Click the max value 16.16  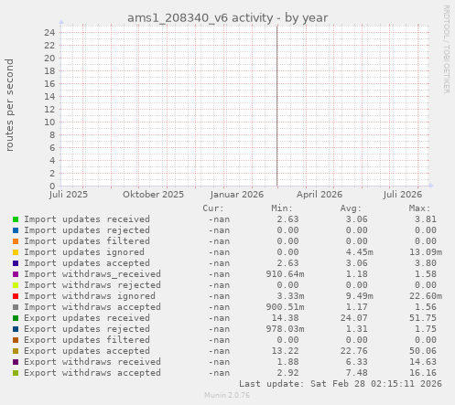coord(423,373)
